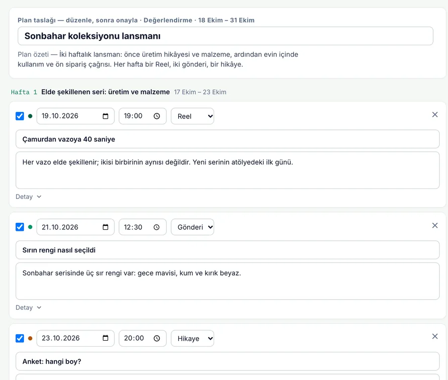Open the Hikaye type dropdown
The width and height of the screenshot is (448, 380).
tap(192, 338)
